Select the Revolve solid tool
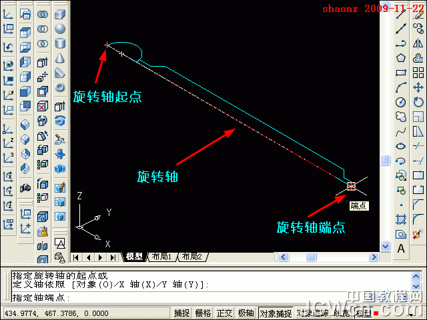Image resolution: width=427 pixels, height=320 pixels. tap(60, 121)
